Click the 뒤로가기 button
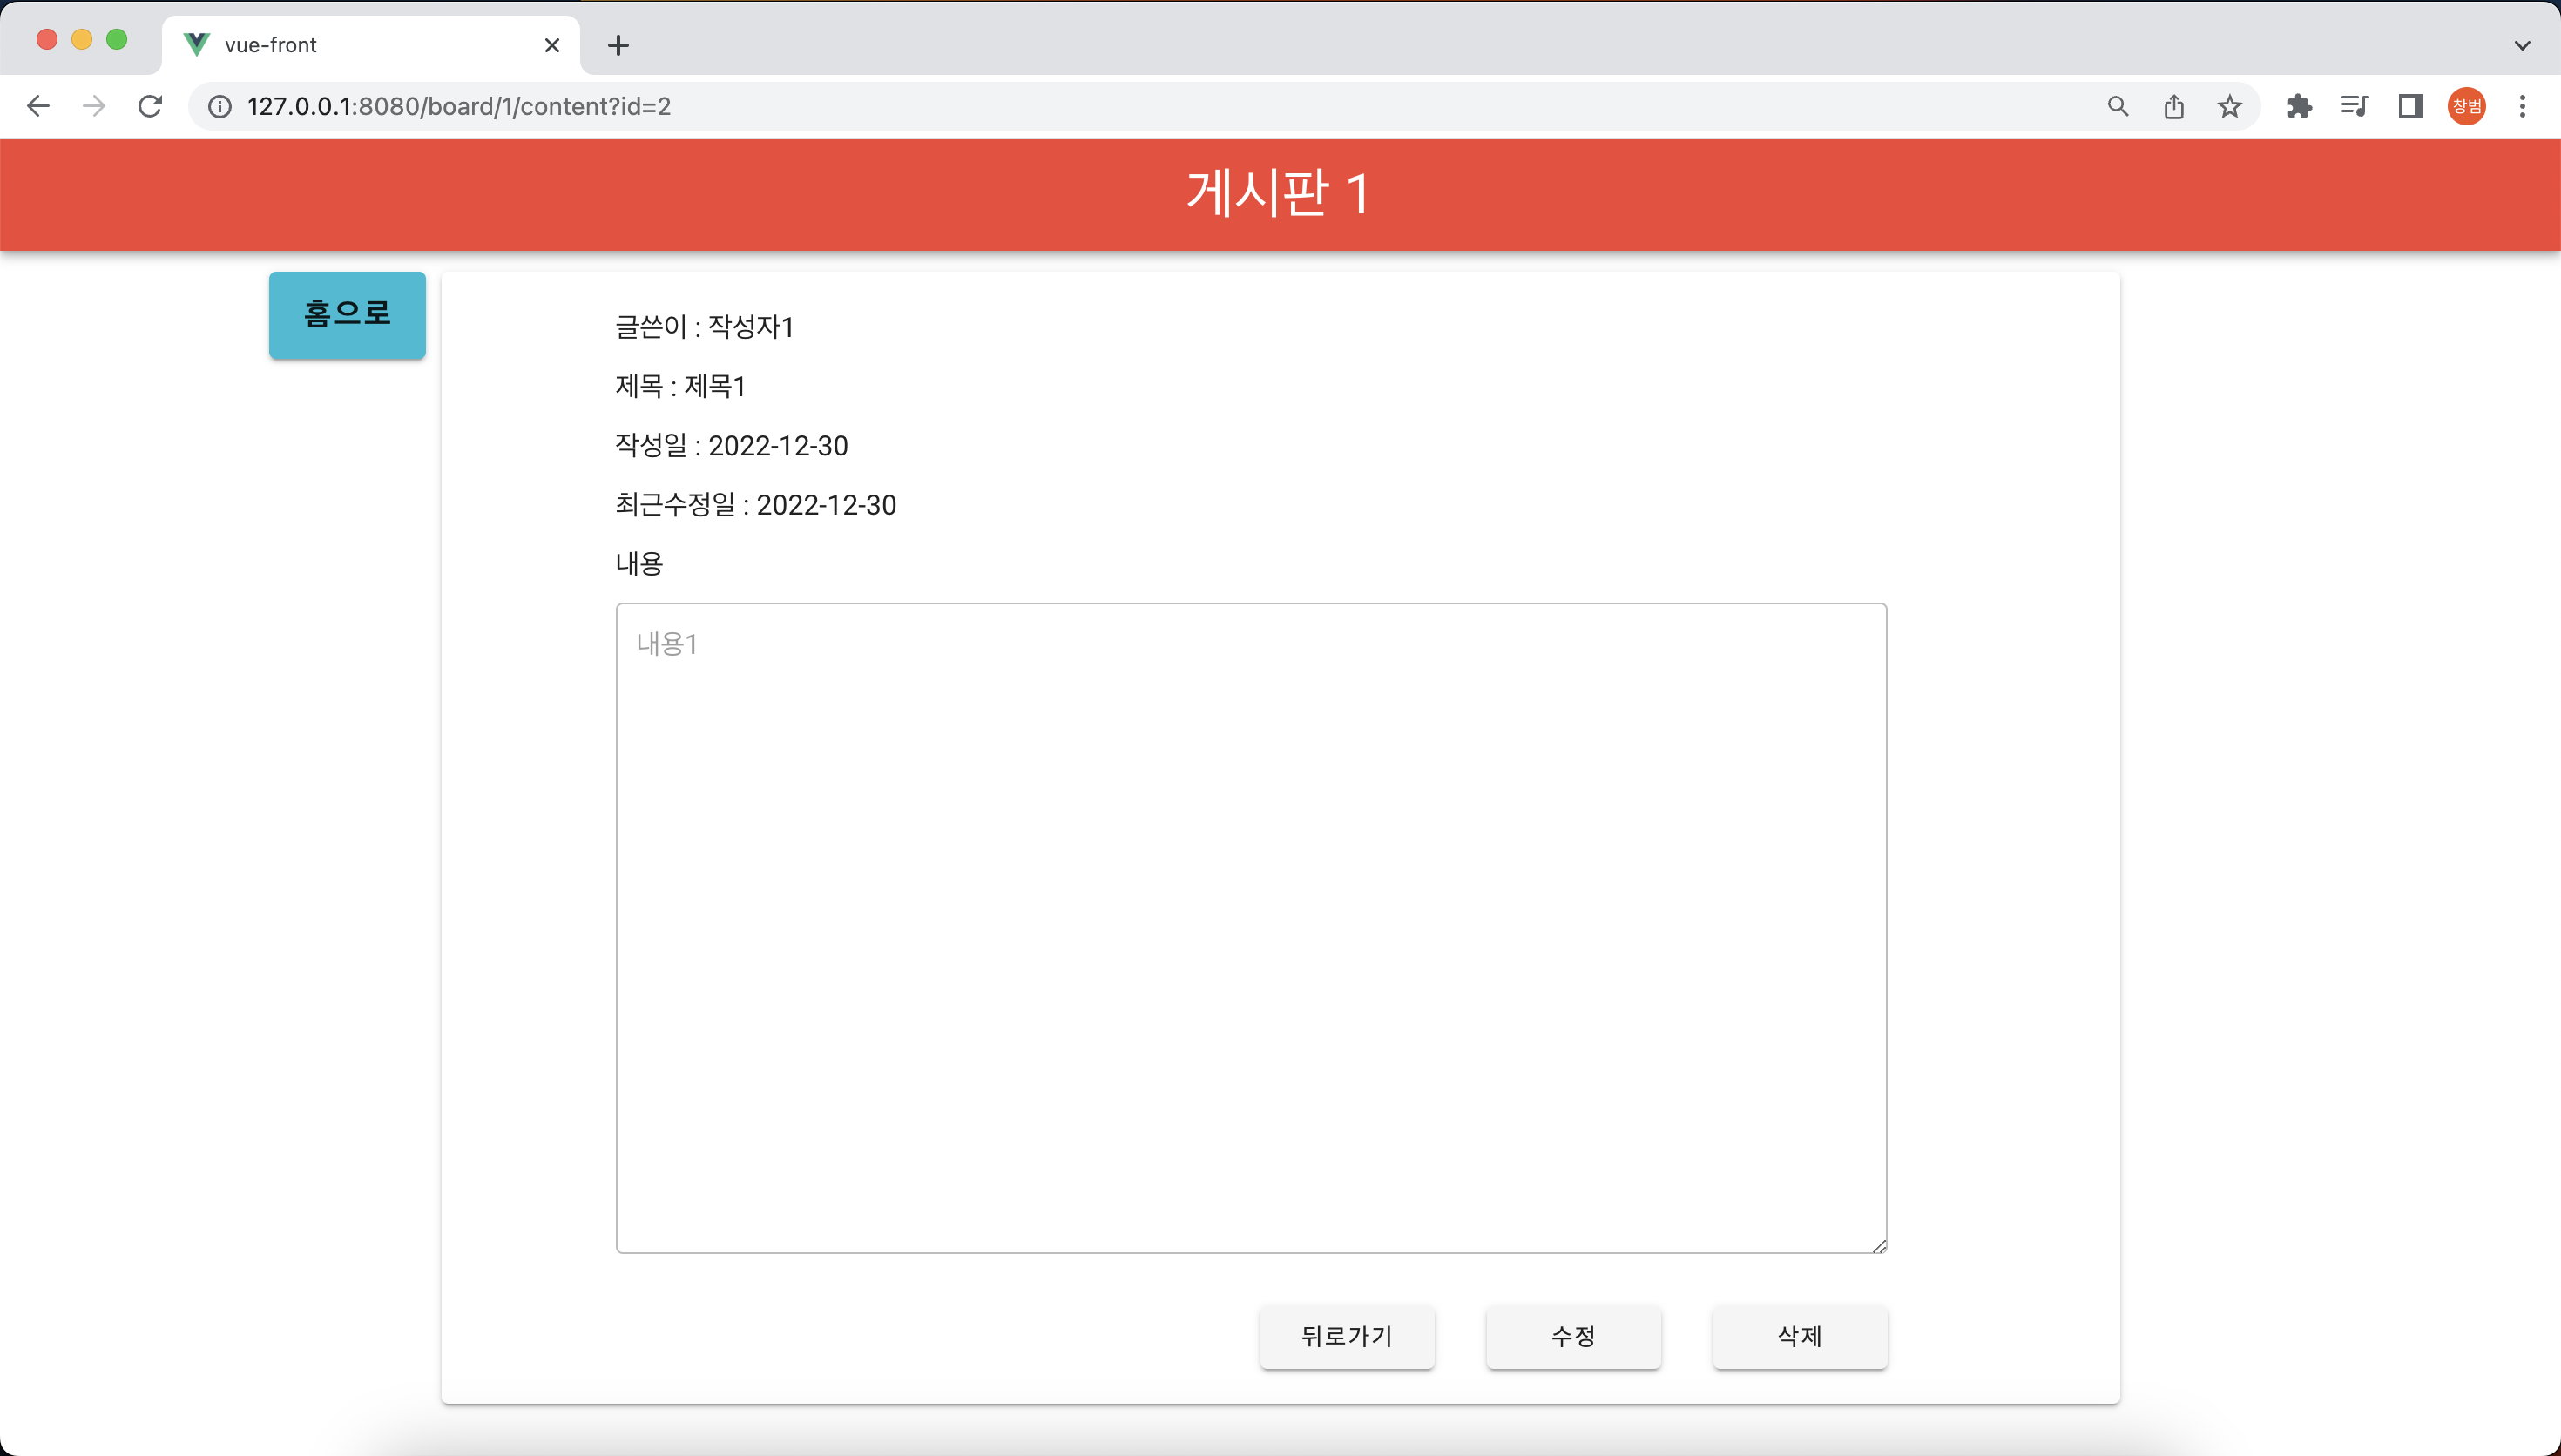Viewport: 2561px width, 1456px height. tap(1346, 1336)
